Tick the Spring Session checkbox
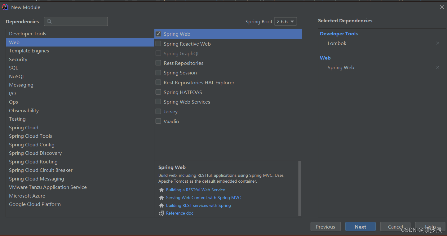 point(158,73)
